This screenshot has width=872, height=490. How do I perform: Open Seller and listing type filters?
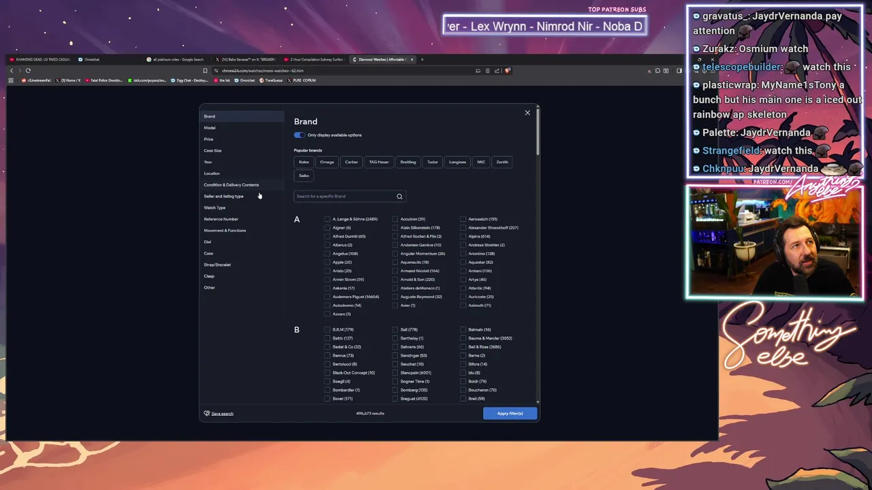click(x=242, y=196)
